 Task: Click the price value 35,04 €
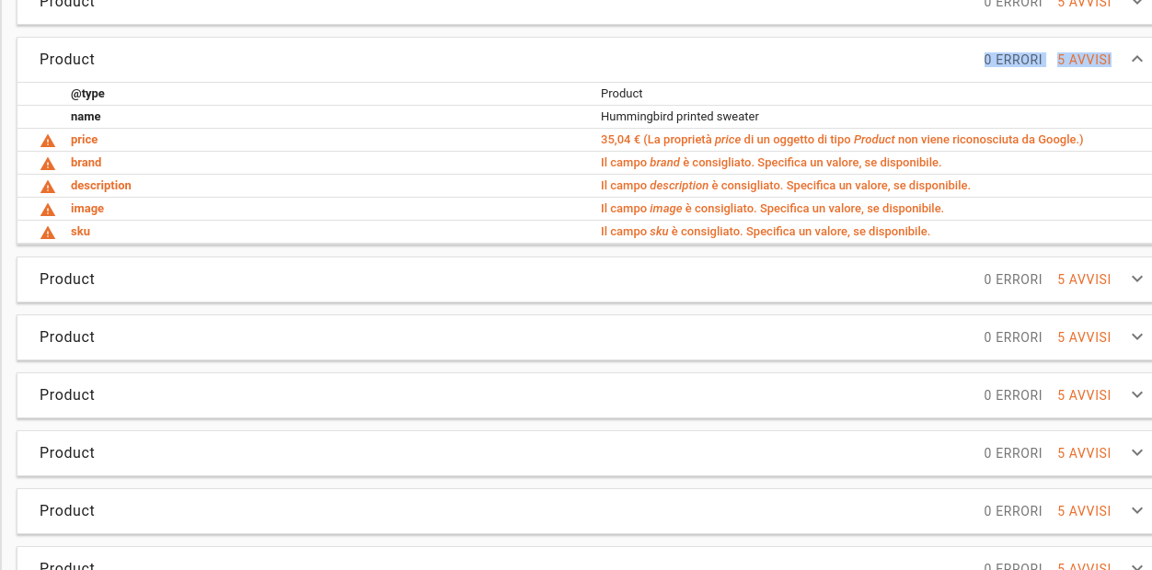[621, 139]
